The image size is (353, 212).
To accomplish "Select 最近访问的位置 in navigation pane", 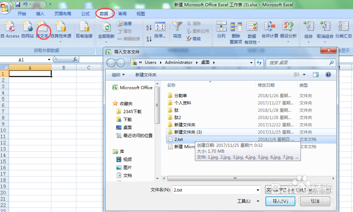I will 134,135.
